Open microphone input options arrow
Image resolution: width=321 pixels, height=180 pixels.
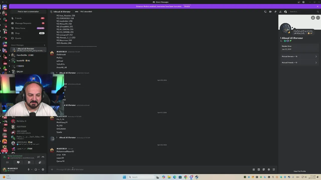tap(32, 169)
